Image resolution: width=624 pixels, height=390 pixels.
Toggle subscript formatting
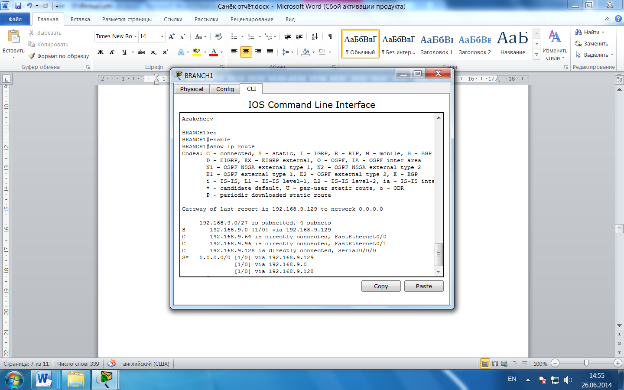(154, 52)
